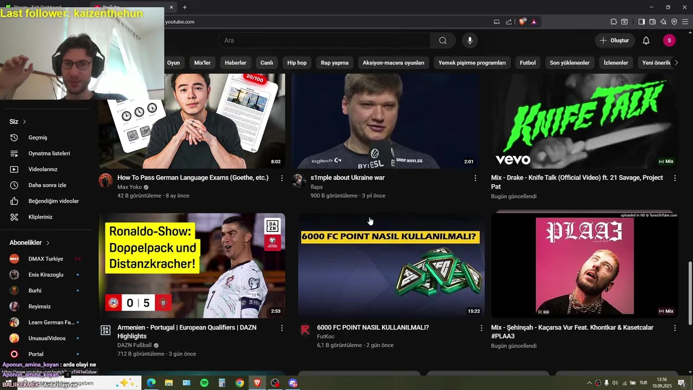Viewport: 693px width, 390px height.
Task: Open options menu for Armenien - Portugal video
Action: [282, 328]
